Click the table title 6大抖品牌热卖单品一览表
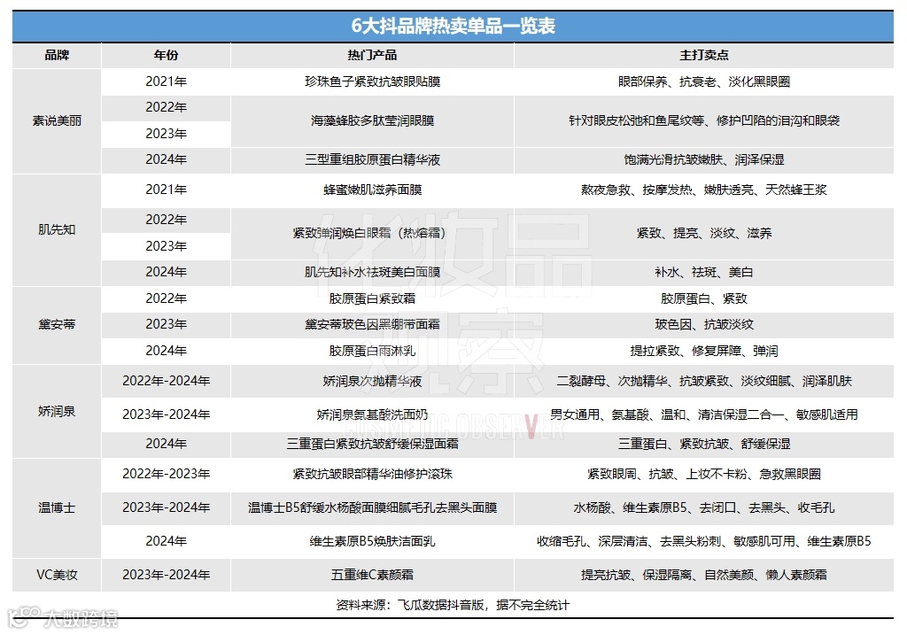This screenshot has height=635, width=907. point(453,26)
